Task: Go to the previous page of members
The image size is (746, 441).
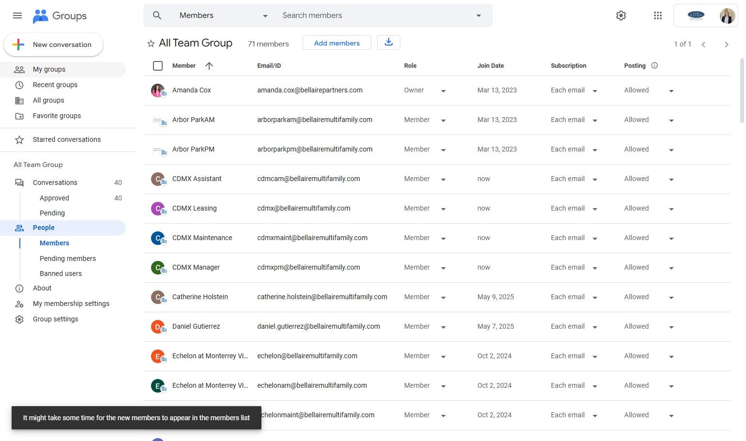Action: pos(703,45)
